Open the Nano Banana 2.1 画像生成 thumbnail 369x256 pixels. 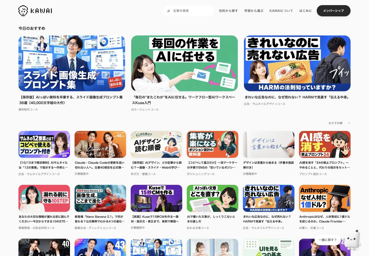pos(100,198)
